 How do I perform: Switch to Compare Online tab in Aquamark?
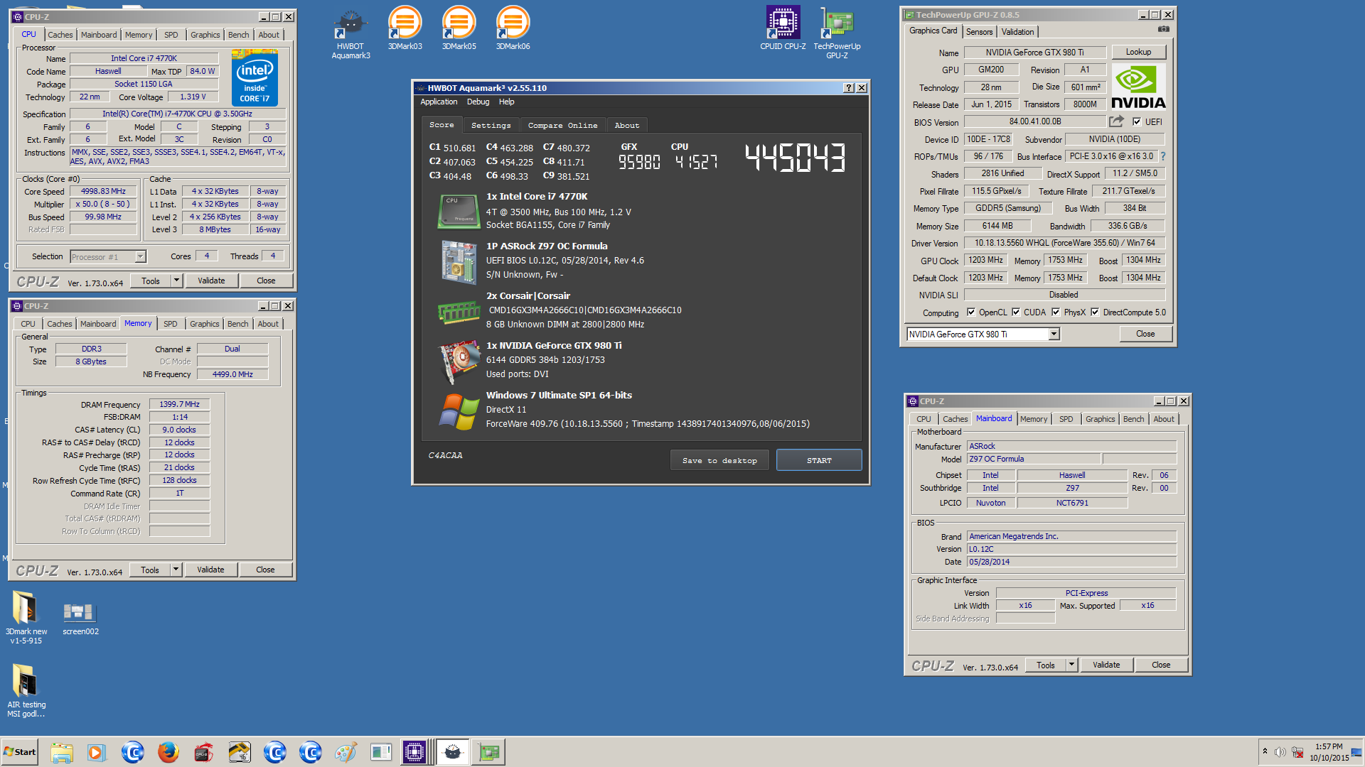tap(562, 125)
